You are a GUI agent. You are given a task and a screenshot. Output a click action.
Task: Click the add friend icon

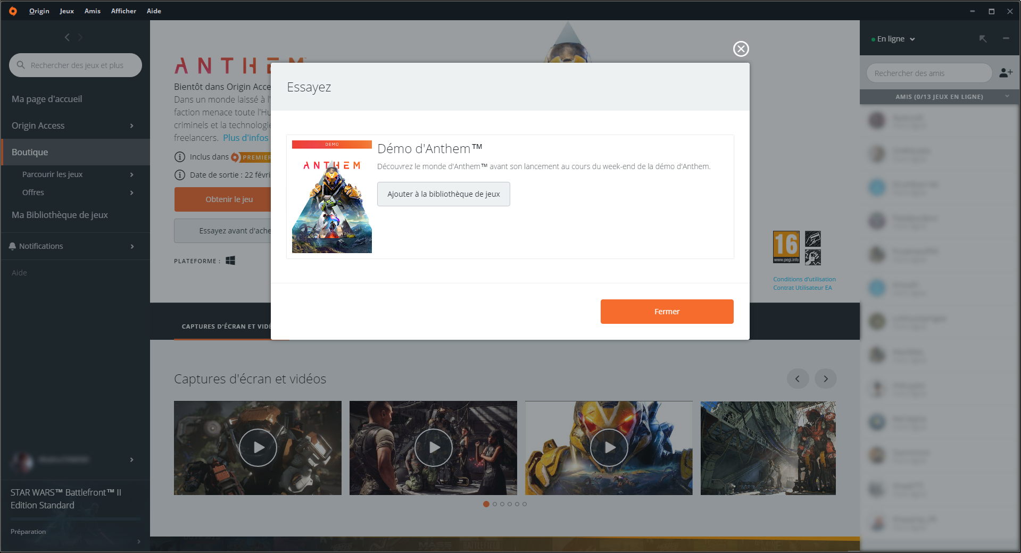[1006, 73]
